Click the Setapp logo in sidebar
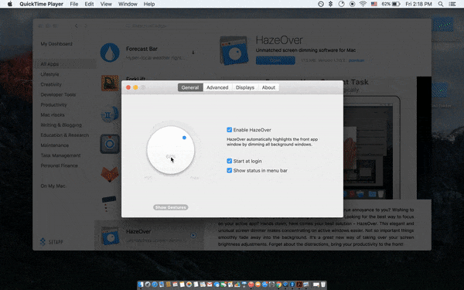464x290 pixels. (x=52, y=242)
